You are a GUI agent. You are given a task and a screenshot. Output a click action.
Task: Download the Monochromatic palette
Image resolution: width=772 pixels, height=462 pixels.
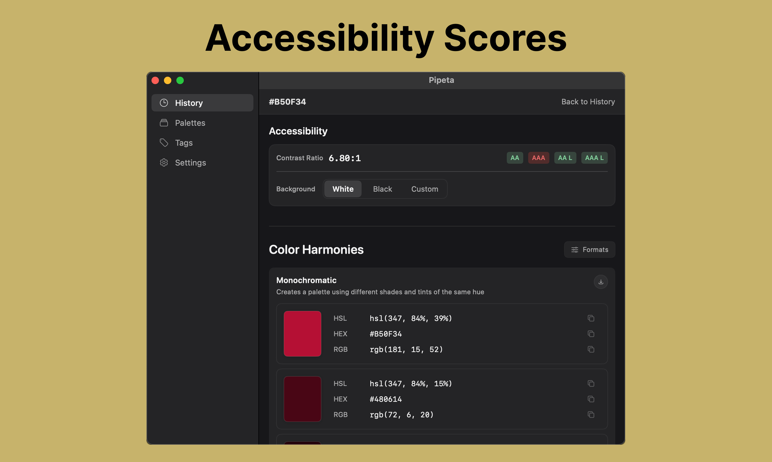601,282
